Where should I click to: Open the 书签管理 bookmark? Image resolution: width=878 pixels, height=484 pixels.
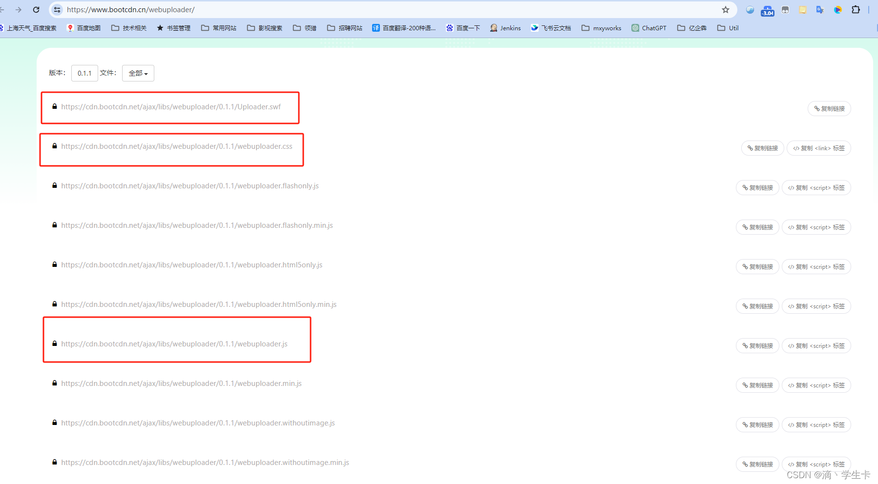click(173, 28)
